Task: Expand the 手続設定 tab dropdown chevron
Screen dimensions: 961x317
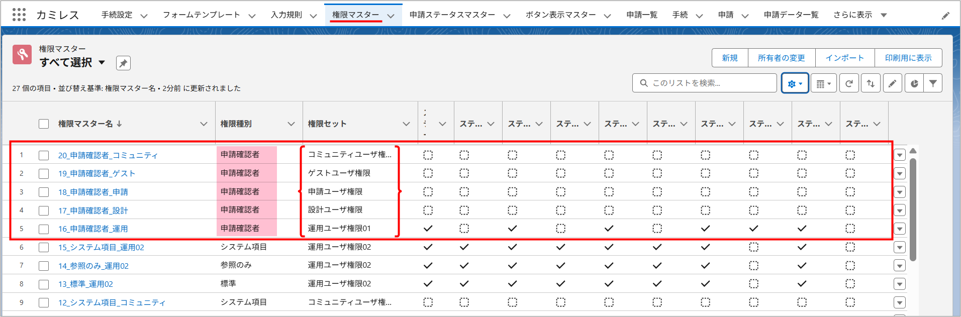Action: pyautogui.click(x=144, y=16)
